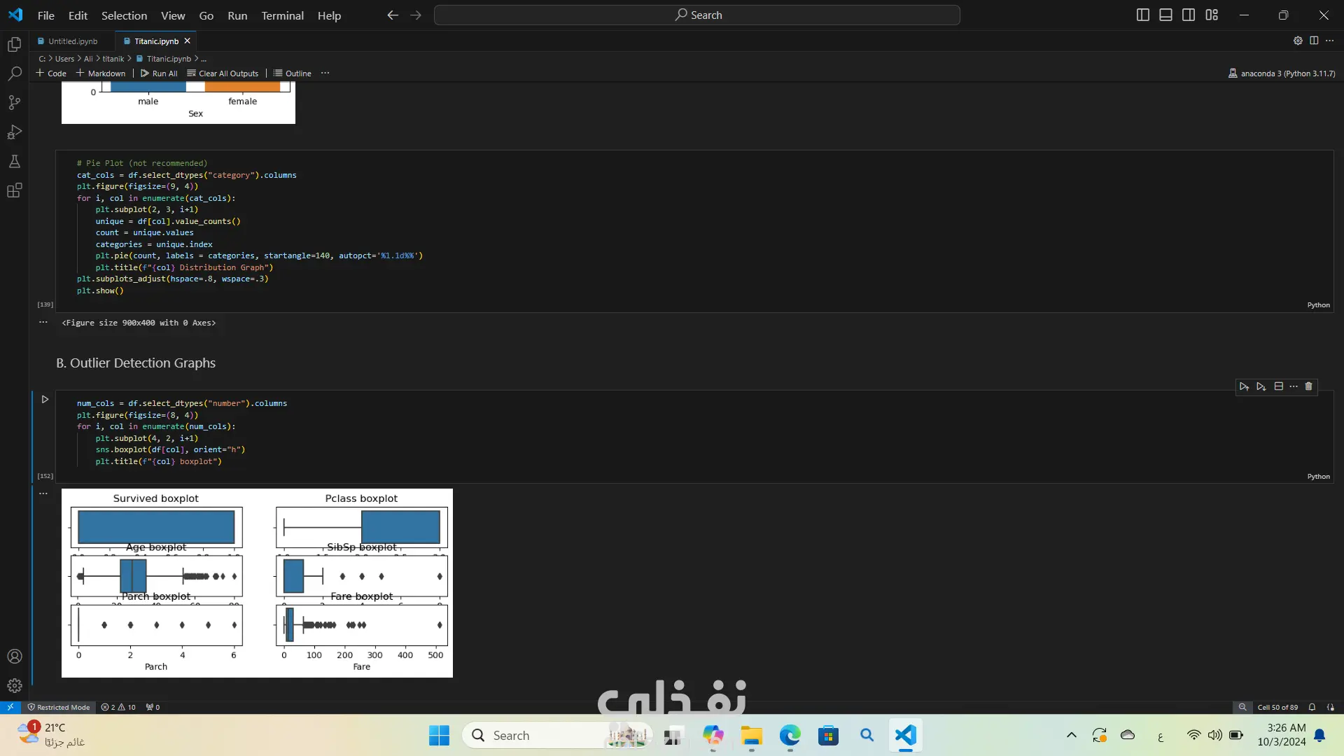Execute cells above the active cell
The width and height of the screenshot is (1344, 756).
pyautogui.click(x=1244, y=386)
